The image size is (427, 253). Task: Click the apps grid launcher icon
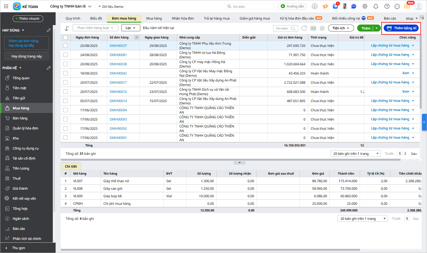pyautogui.click(x=6, y=6)
